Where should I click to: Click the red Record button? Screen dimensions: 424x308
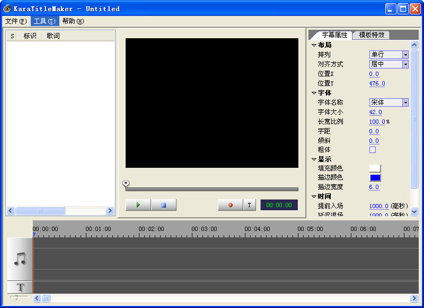[x=231, y=205]
